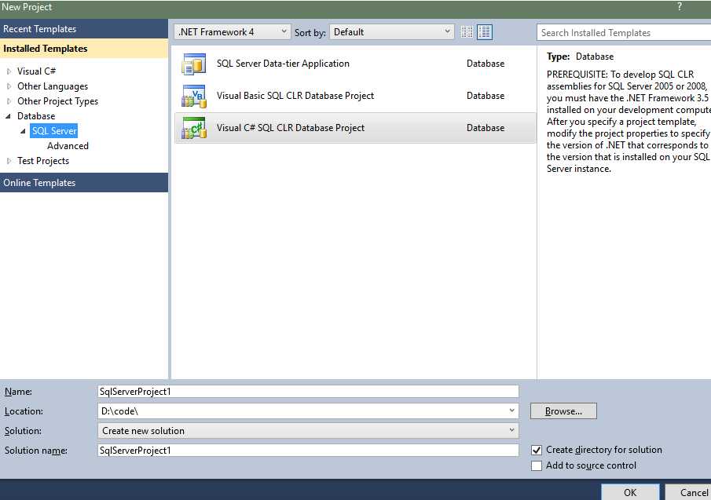Expand the Visual C# tree node
Screen dimensions: 711x500
pos(9,71)
